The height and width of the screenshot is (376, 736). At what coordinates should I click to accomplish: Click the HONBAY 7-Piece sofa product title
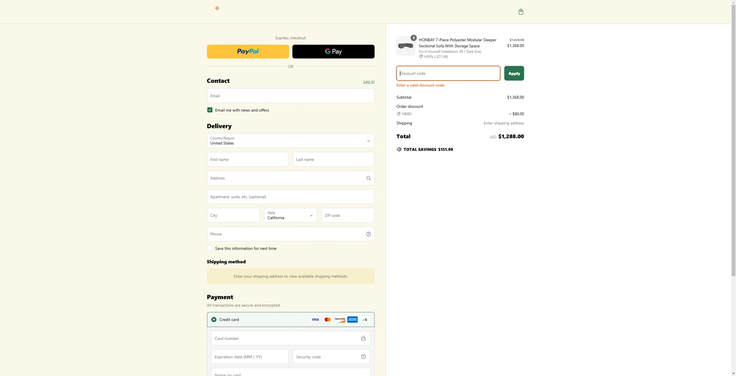(x=457, y=43)
